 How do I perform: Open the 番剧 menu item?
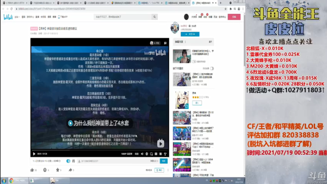(x=23, y=17)
